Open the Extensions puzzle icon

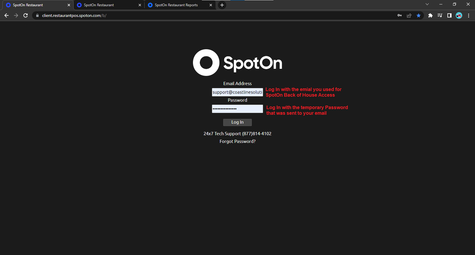pos(430,15)
